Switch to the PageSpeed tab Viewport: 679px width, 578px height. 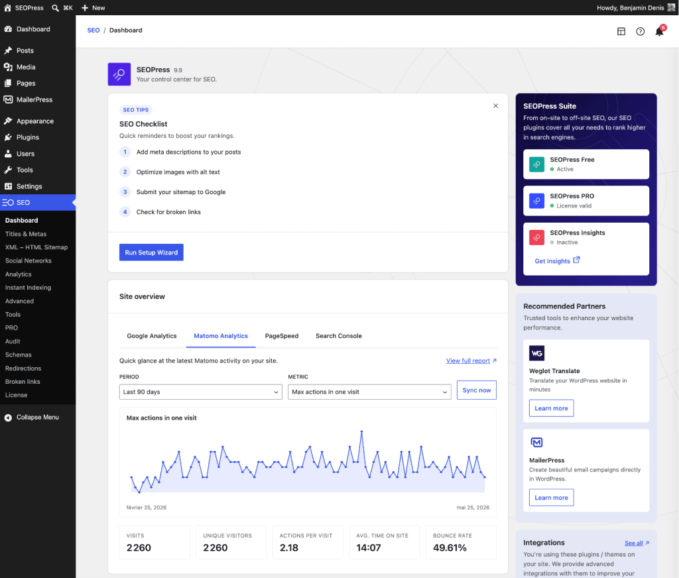pyautogui.click(x=281, y=336)
